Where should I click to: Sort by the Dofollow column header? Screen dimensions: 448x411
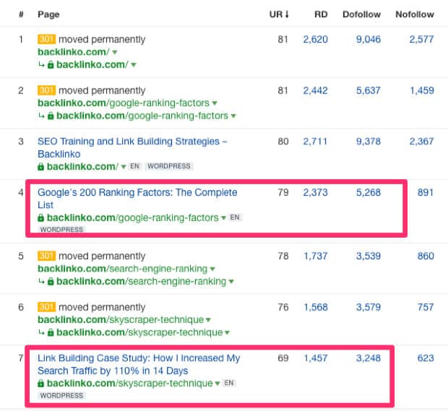pos(361,14)
